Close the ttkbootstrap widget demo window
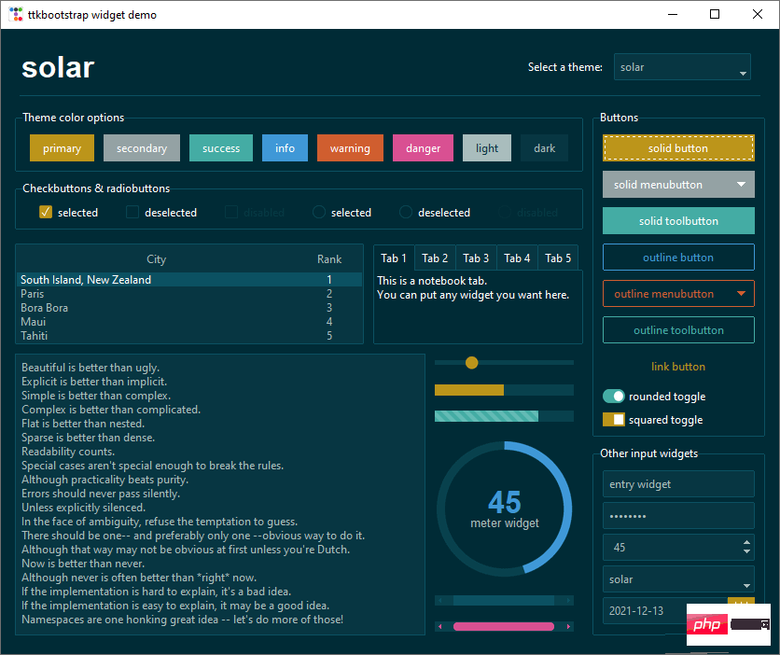780x655 pixels. coord(758,14)
